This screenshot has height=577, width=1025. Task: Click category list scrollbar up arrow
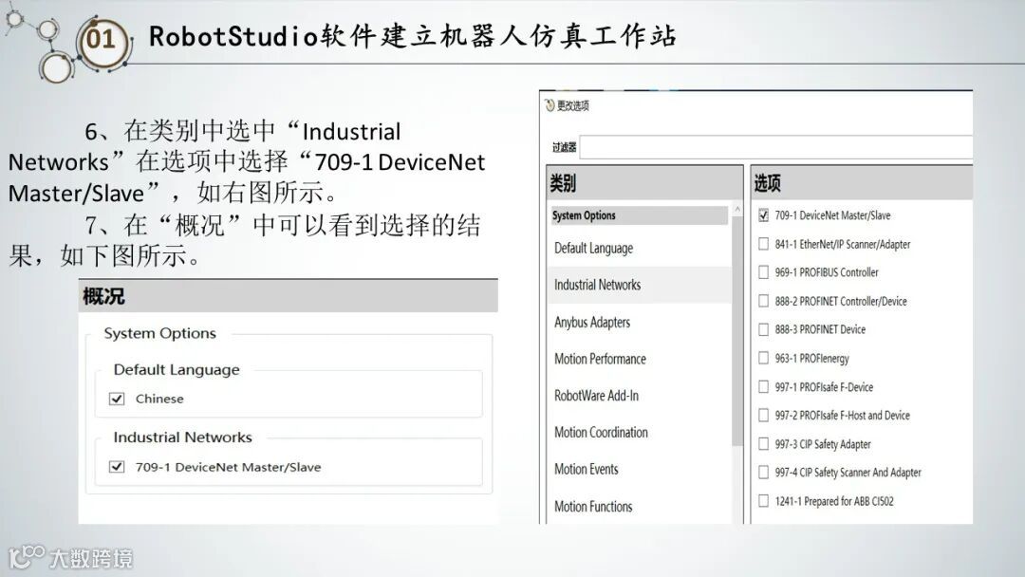pos(737,209)
